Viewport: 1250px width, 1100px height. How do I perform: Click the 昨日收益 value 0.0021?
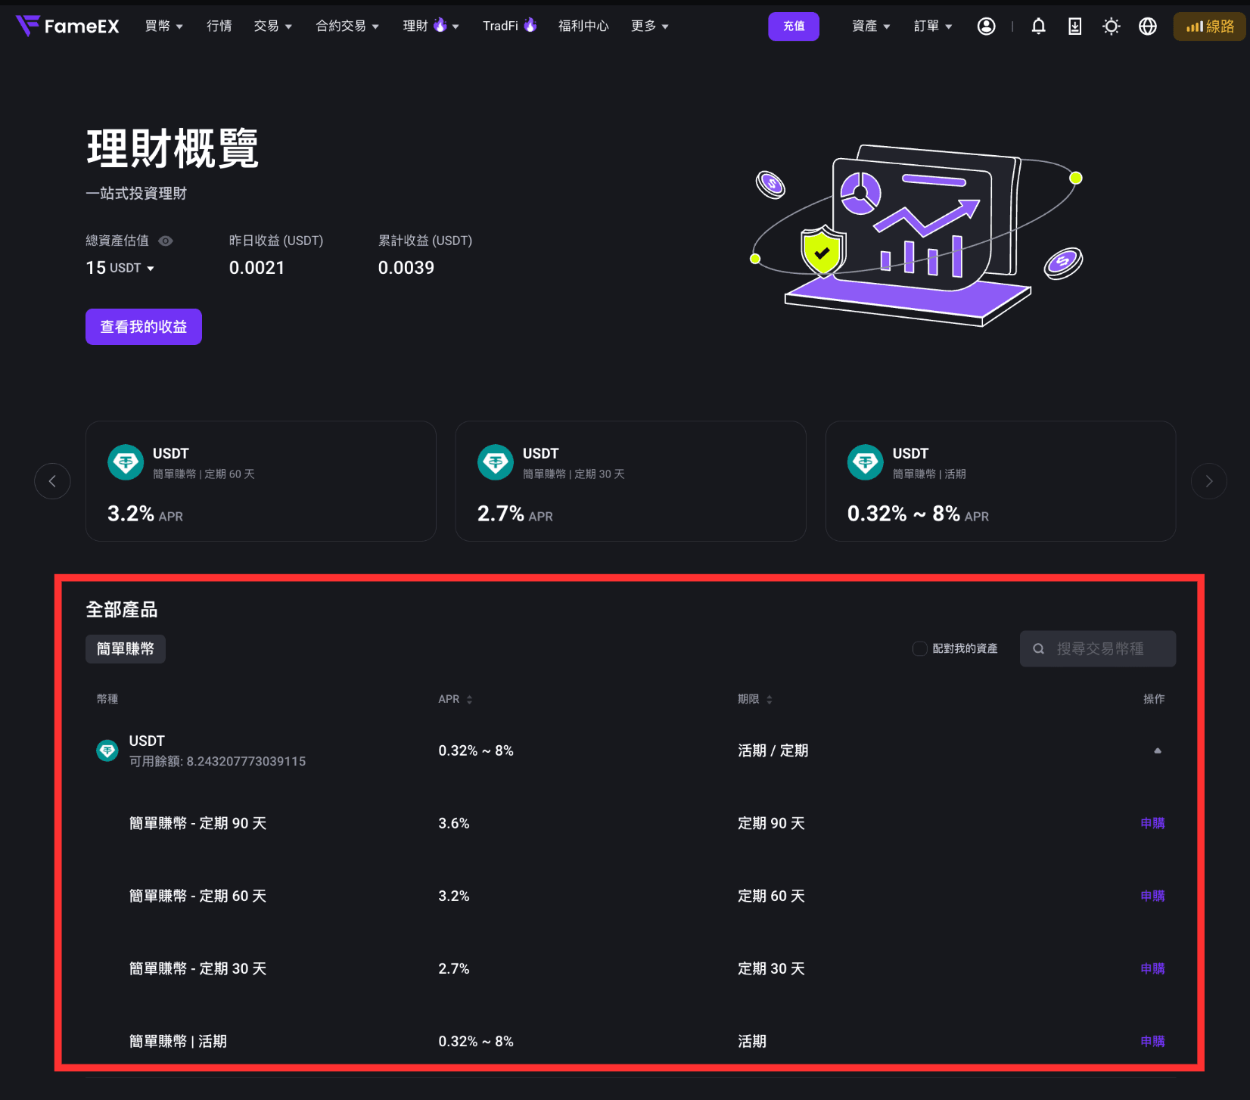[257, 268]
